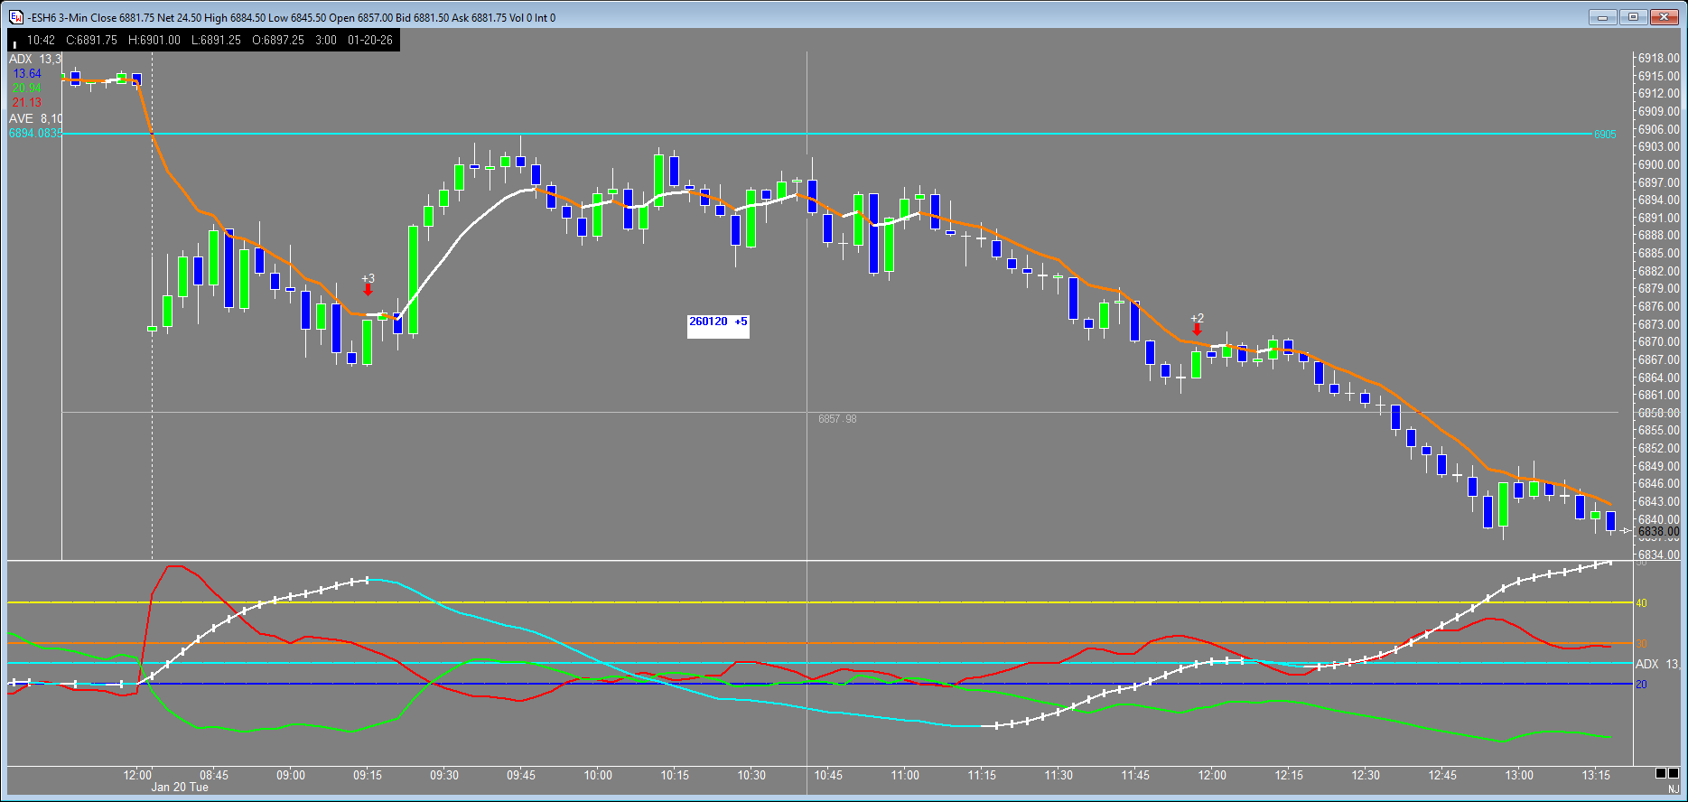Maximize the chart window
Screen dimensions: 1688x802
1633,17
